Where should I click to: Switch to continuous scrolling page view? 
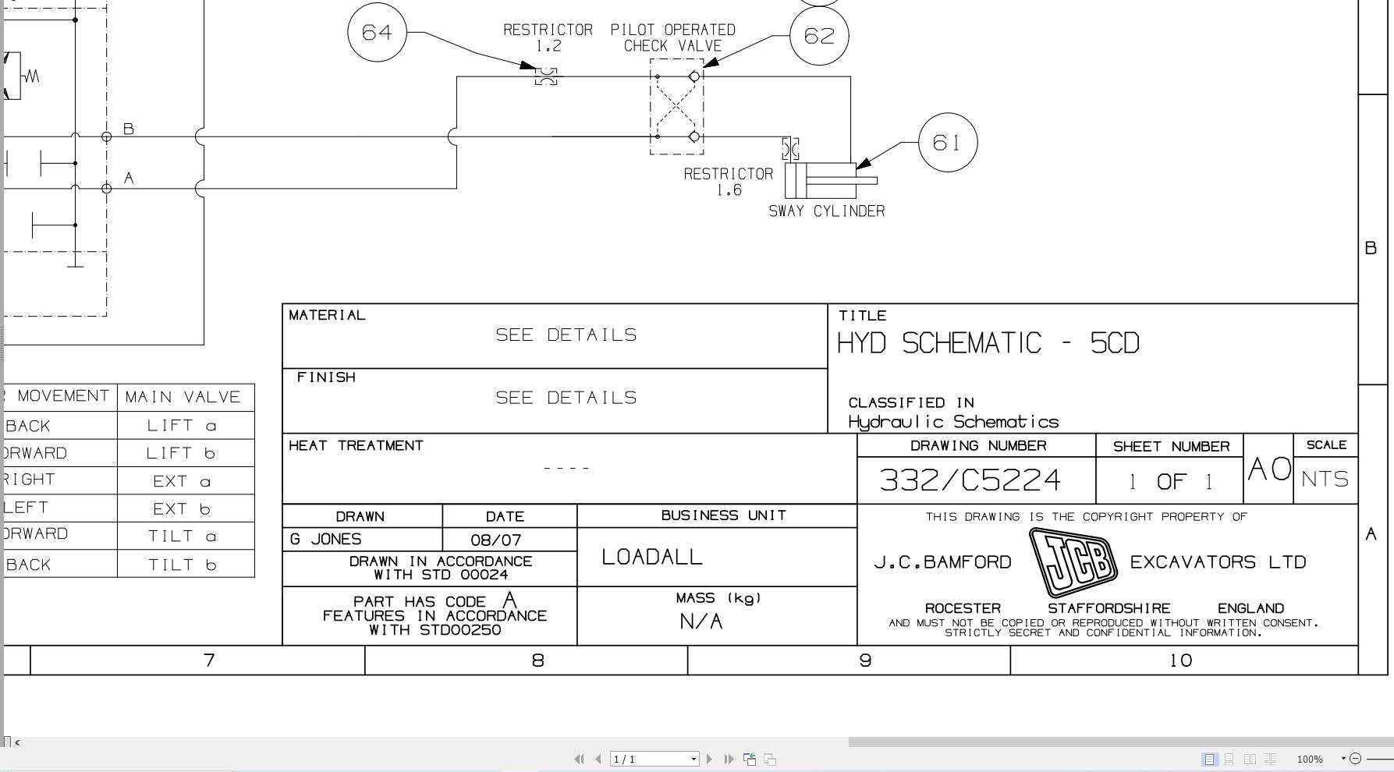[x=1229, y=759]
